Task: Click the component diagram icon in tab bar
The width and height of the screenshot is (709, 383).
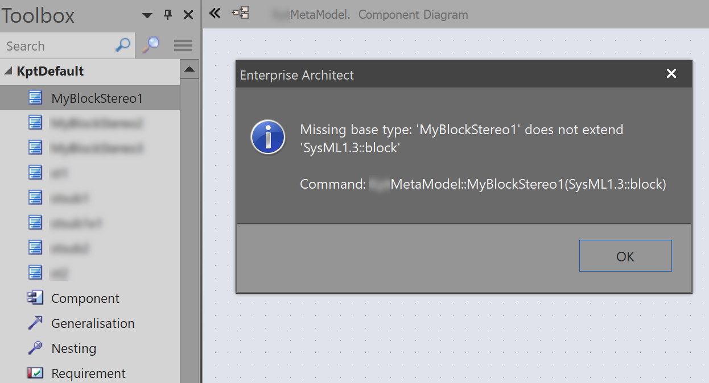Action: (x=240, y=13)
